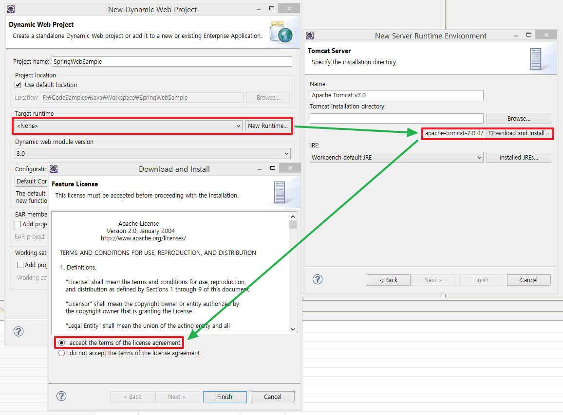
Task: Close the New Dynamic Web Project window
Action: click(x=289, y=9)
